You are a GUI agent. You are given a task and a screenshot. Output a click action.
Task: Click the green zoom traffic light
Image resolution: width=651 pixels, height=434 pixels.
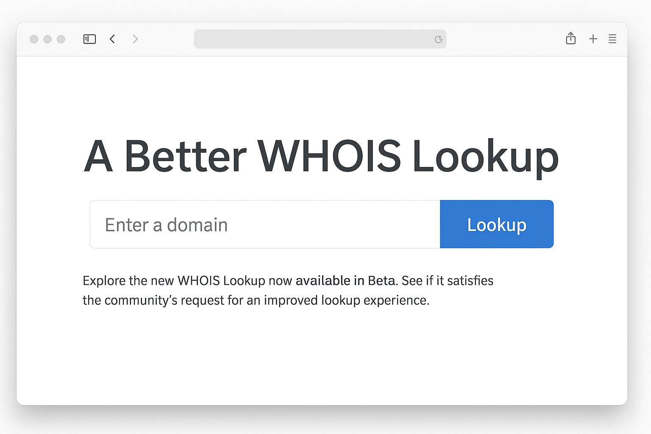(x=61, y=39)
